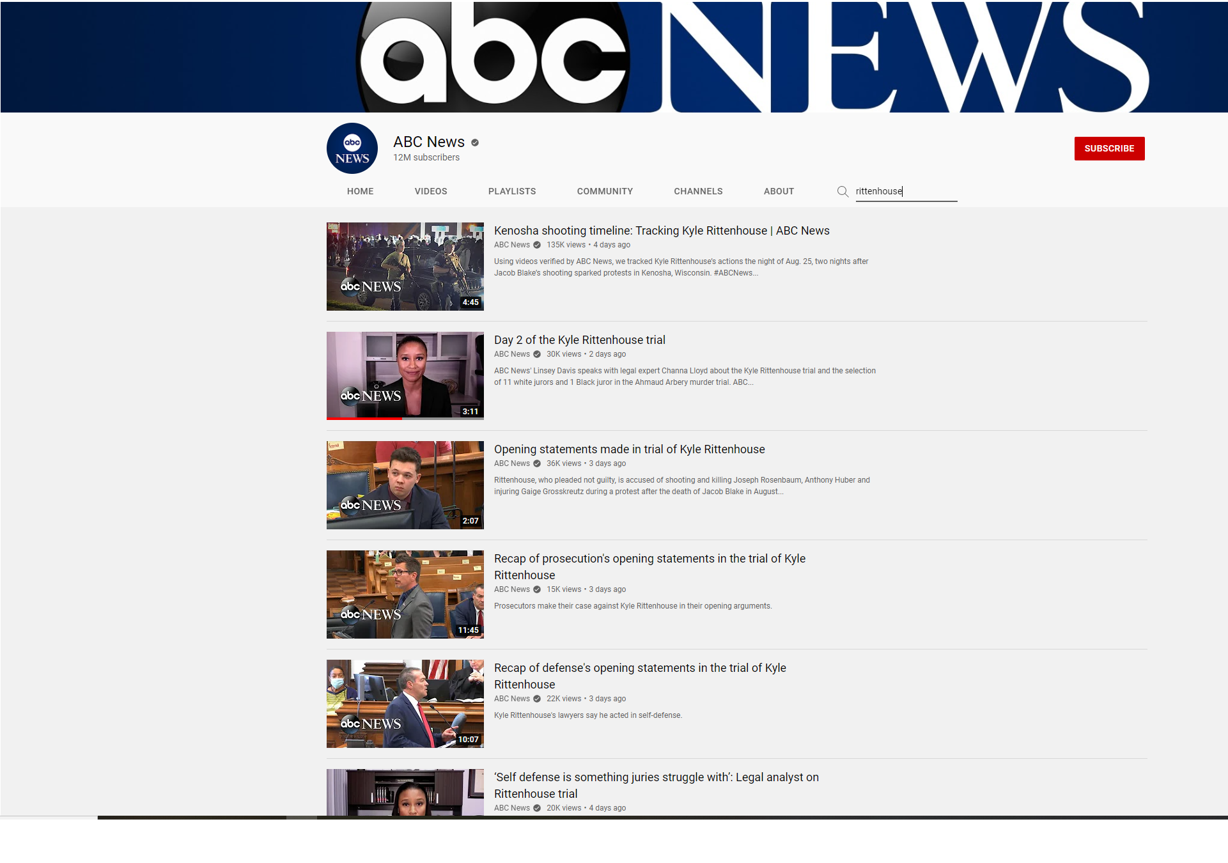Click verified checkmark next to 20K views
1228x863 pixels.
[x=537, y=808]
